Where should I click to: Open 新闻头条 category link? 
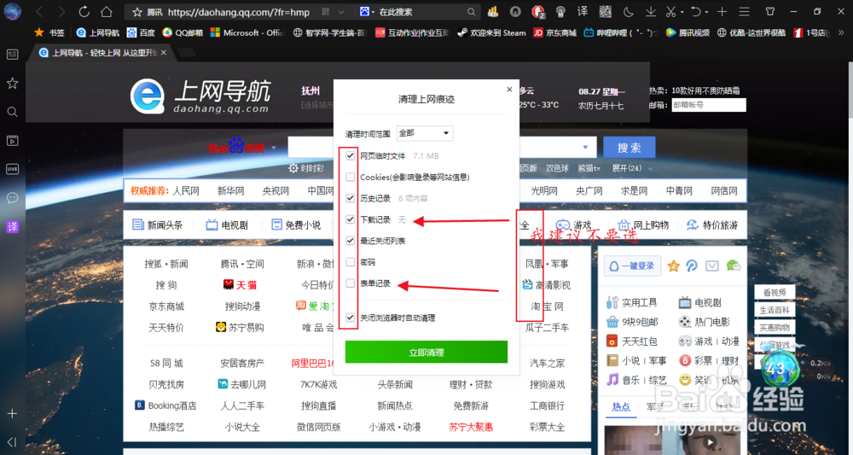point(157,225)
